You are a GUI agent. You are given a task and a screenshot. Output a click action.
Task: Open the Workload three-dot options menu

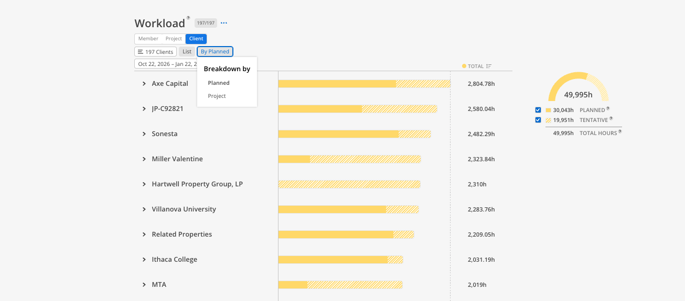point(224,23)
